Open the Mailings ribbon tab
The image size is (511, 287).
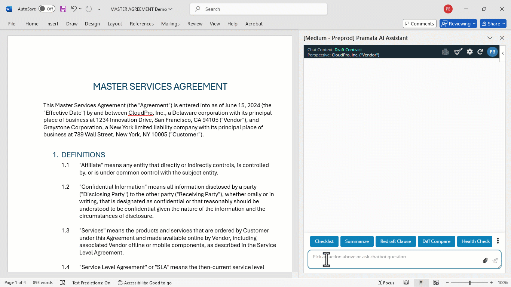point(170,24)
